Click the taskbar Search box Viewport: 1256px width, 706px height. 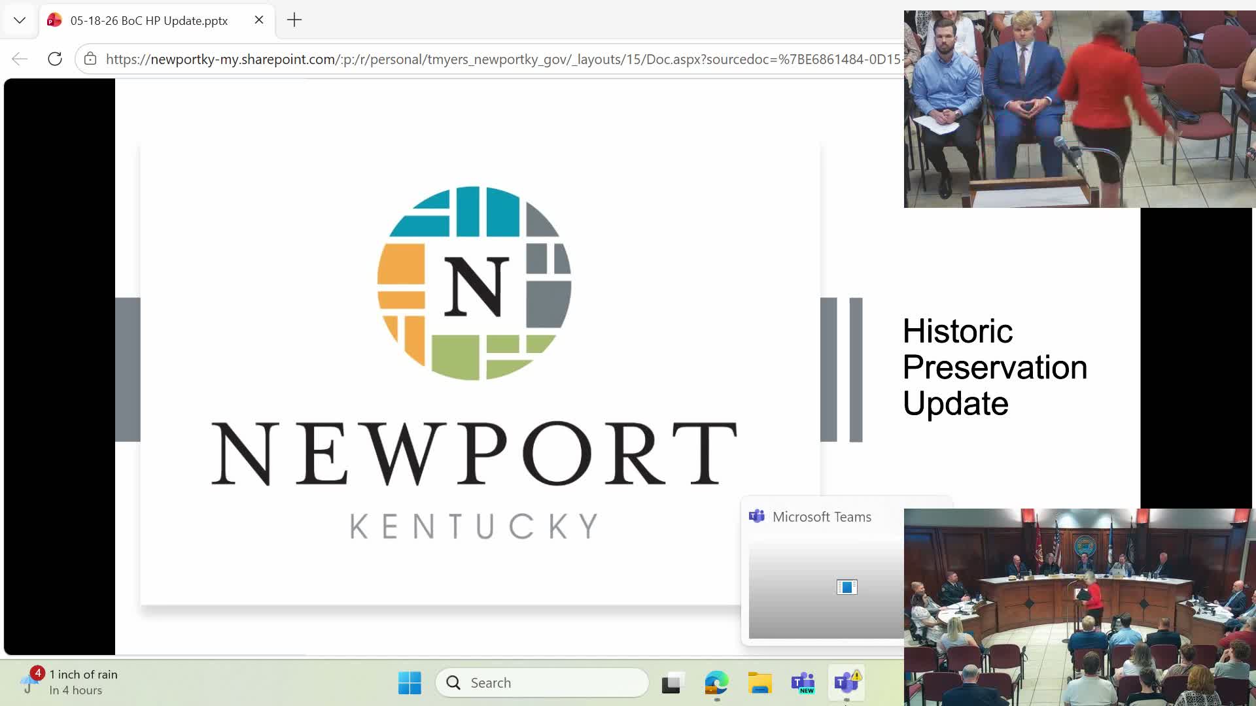(542, 682)
